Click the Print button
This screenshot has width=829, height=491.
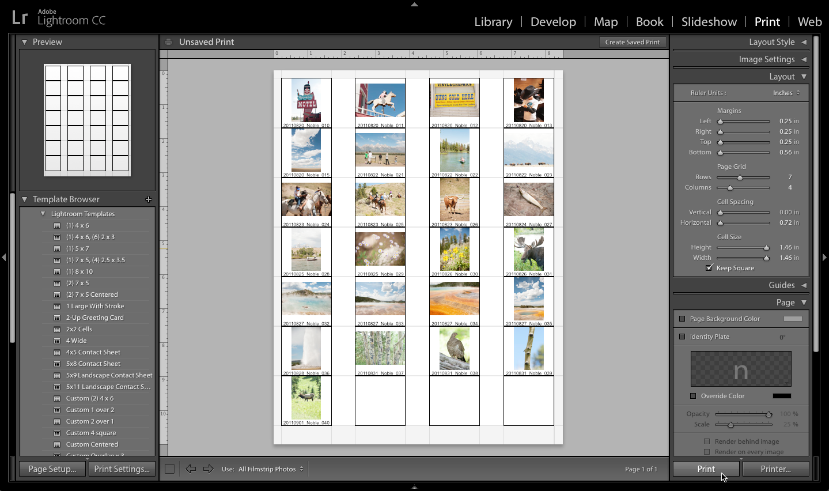(705, 469)
